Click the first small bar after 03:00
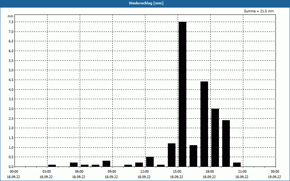This screenshot has height=181, width=290. point(52,165)
